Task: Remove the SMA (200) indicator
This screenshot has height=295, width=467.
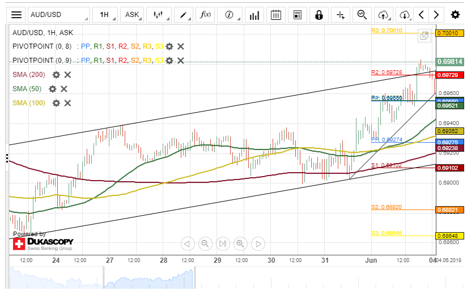Action: pos(67,75)
